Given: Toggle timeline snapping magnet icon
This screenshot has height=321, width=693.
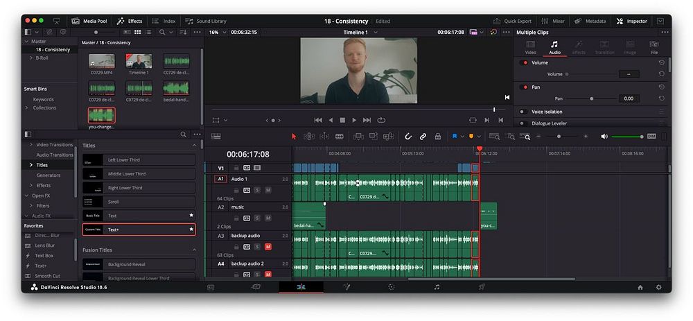Looking at the screenshot, I should 408,137.
